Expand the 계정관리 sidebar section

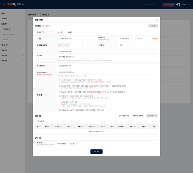[x=23, y=18]
